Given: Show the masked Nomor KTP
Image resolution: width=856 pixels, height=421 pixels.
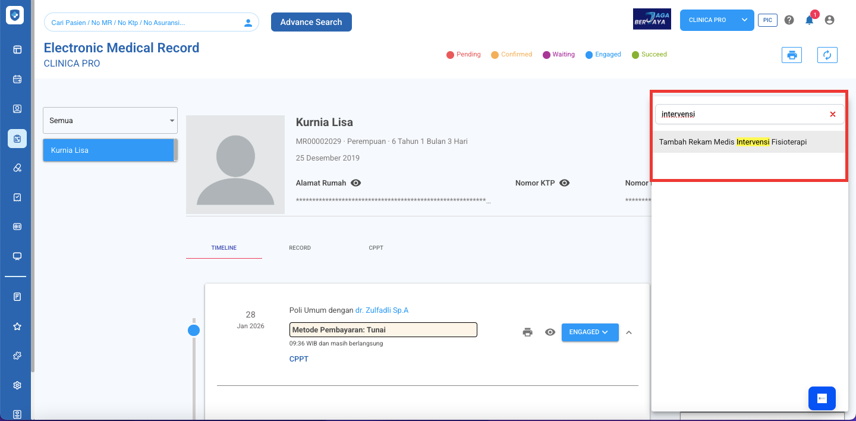Looking at the screenshot, I should coord(564,183).
